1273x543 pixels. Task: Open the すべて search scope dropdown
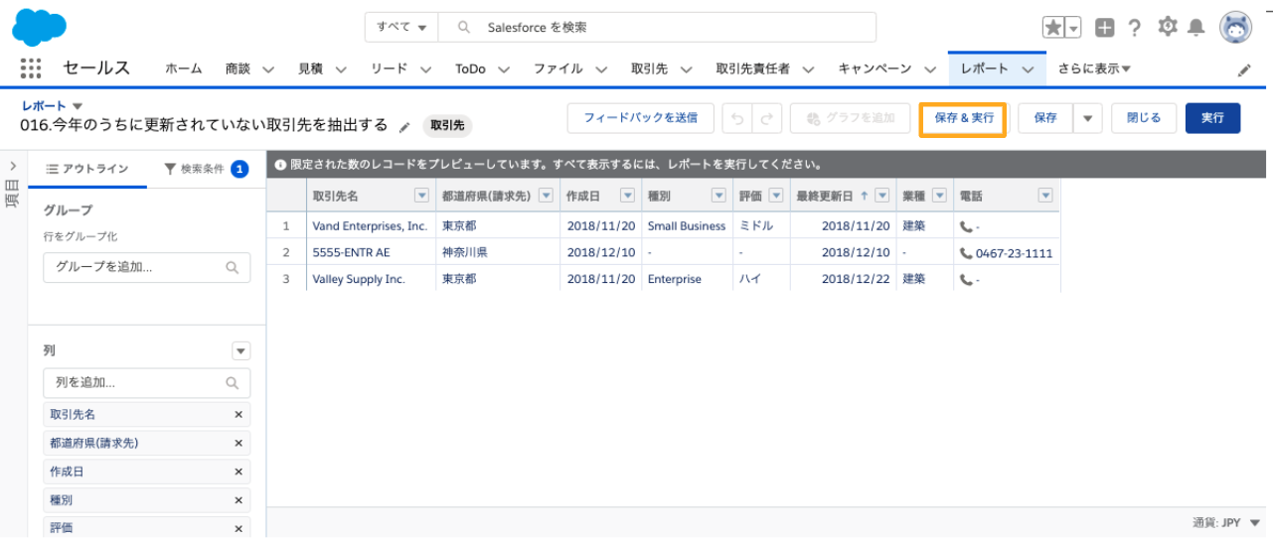(401, 27)
